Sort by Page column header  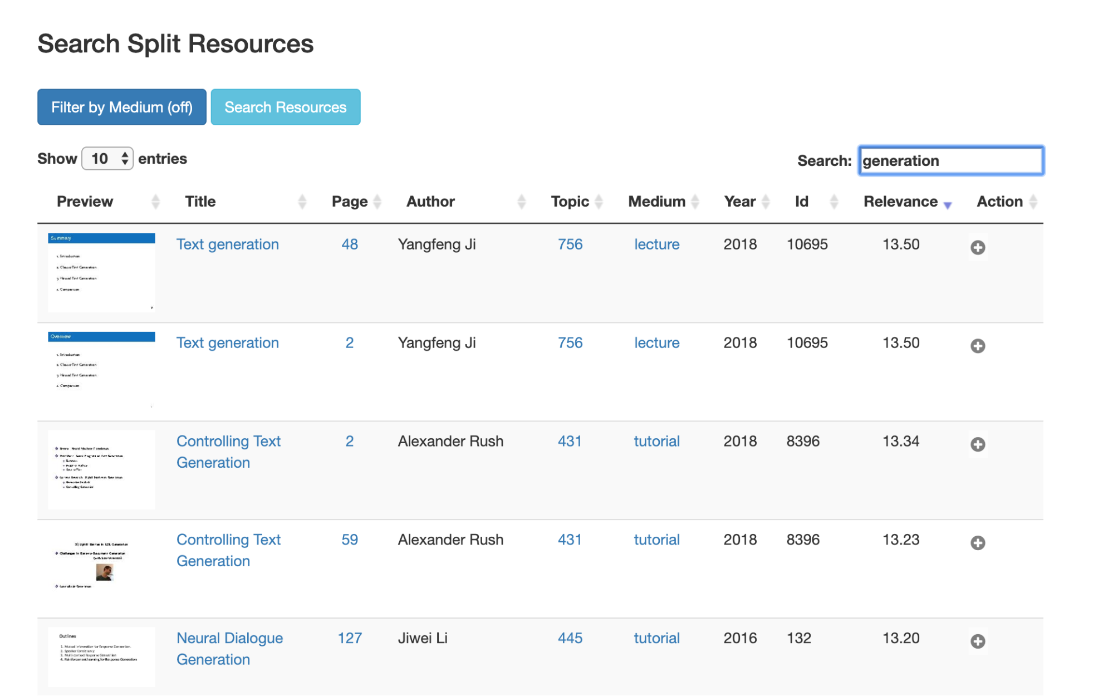click(x=349, y=202)
